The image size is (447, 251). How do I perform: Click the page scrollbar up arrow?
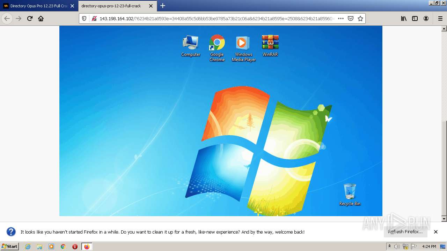click(444, 29)
